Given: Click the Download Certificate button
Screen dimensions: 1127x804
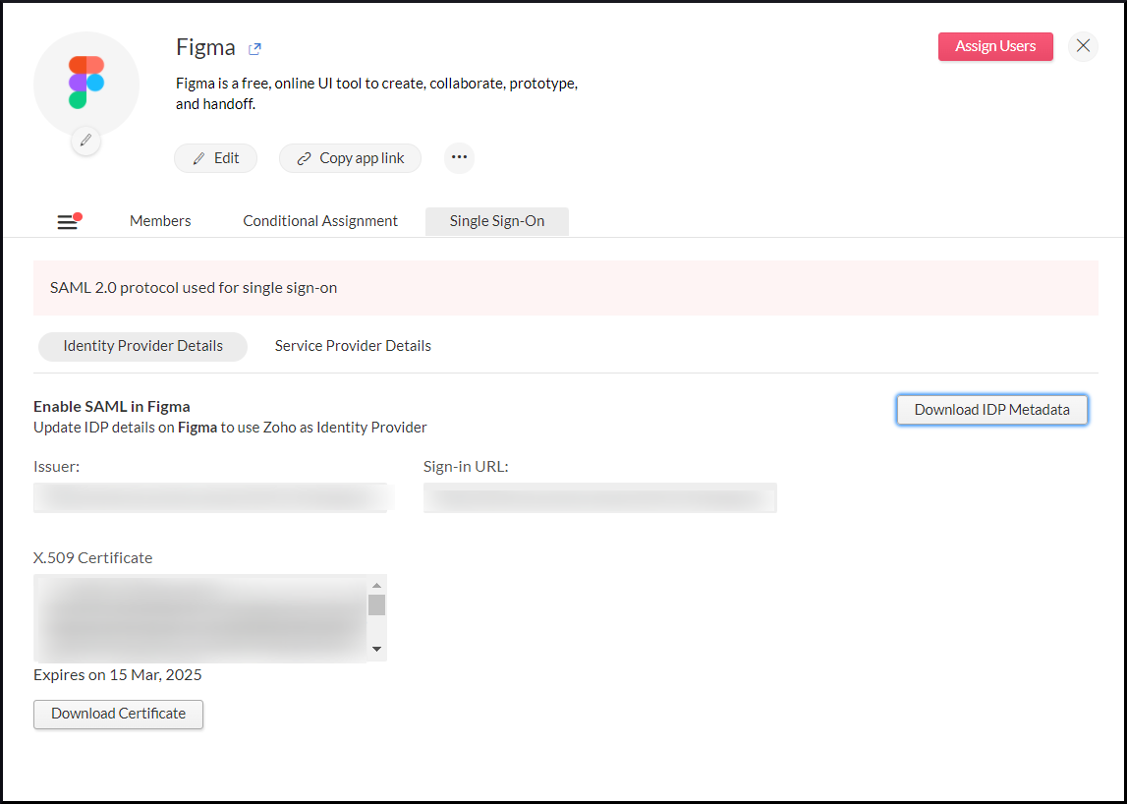Looking at the screenshot, I should click(x=119, y=714).
